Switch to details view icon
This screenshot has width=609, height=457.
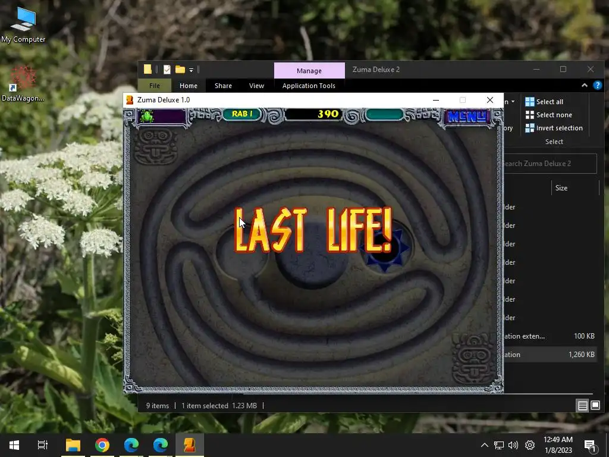click(x=582, y=406)
